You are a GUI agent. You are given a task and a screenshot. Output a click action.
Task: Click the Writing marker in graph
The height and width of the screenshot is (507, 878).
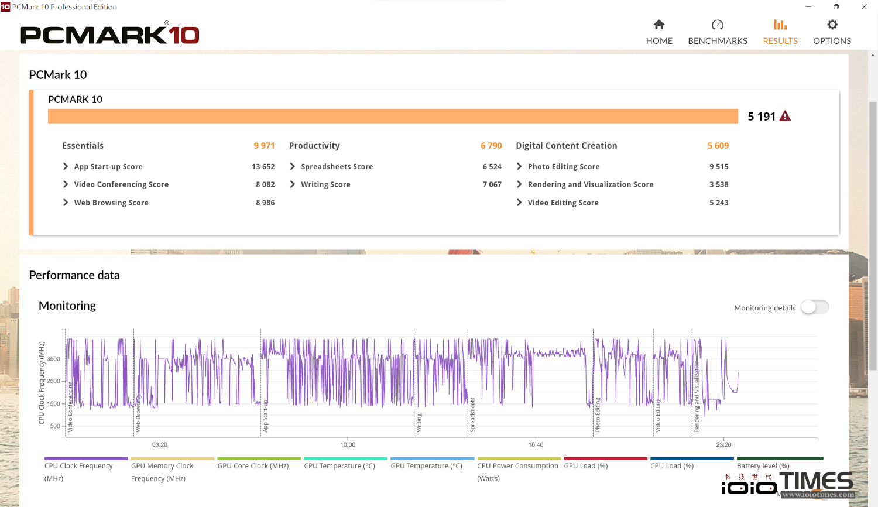tap(419, 423)
